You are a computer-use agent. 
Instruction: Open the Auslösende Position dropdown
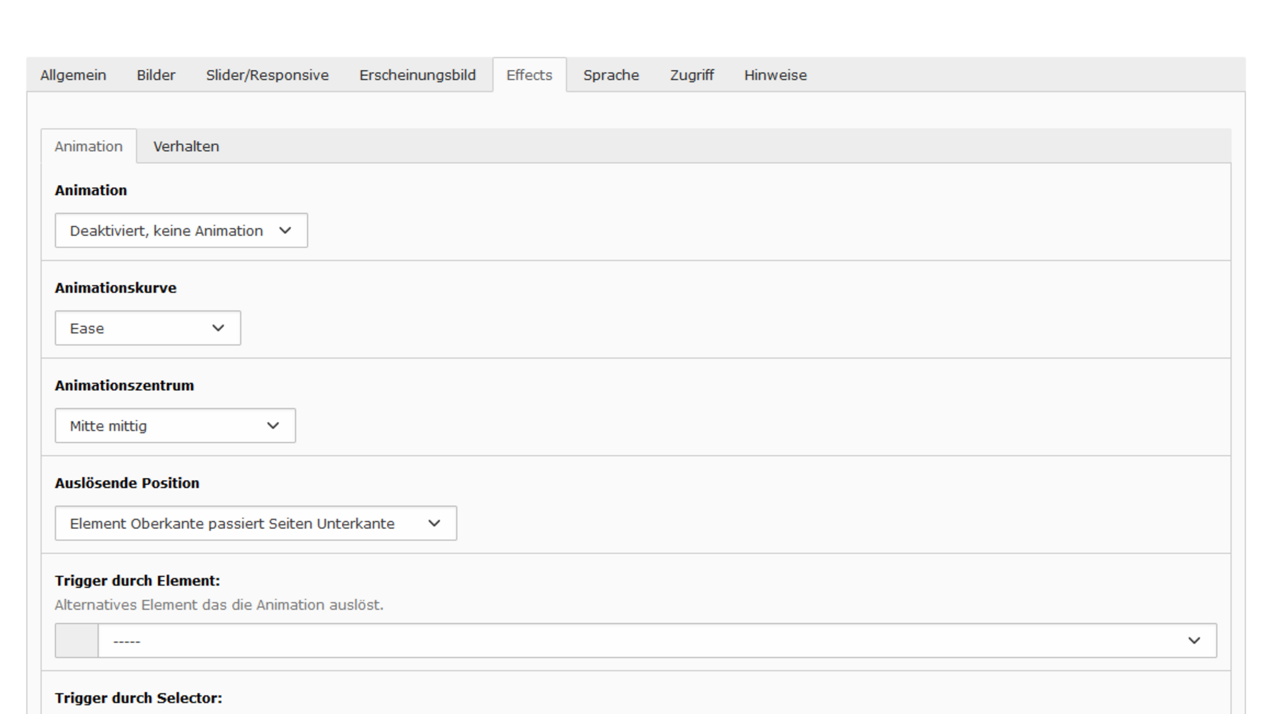point(256,524)
